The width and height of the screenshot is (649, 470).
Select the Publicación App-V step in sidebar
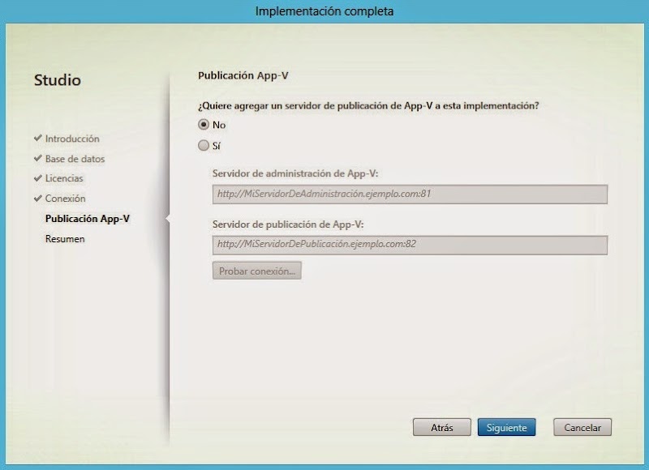pyautogui.click(x=88, y=218)
